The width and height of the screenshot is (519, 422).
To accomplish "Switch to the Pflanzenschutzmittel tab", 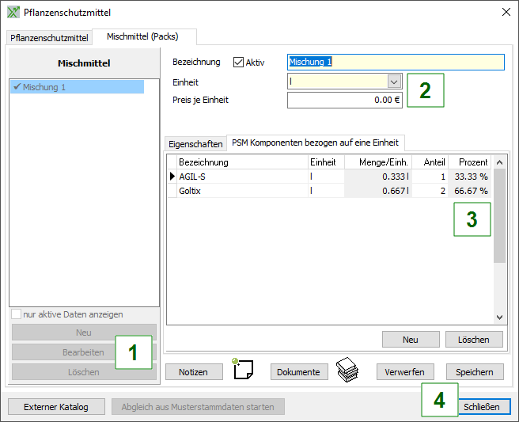I will (49, 37).
